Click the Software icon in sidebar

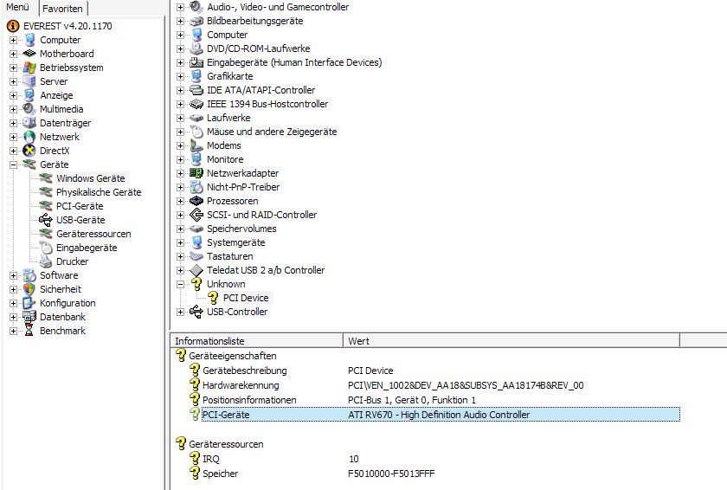[29, 275]
